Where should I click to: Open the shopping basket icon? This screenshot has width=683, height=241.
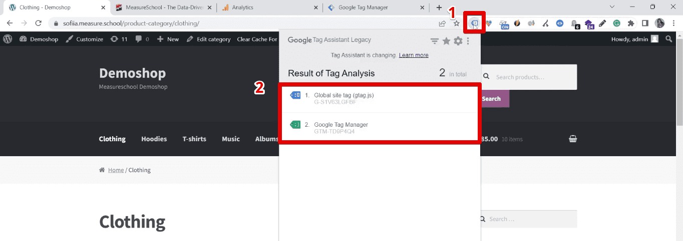click(573, 139)
